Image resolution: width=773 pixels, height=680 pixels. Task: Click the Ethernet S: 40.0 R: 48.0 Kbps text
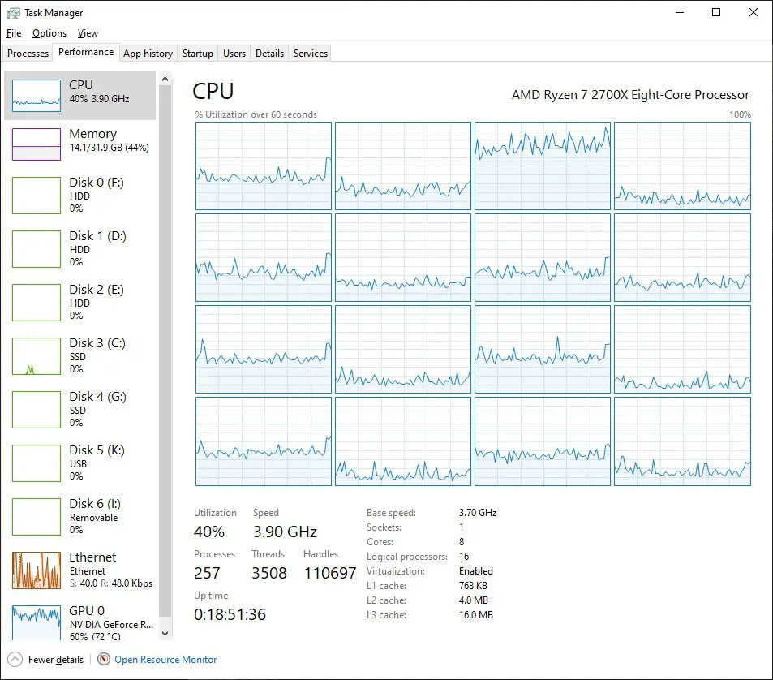click(x=111, y=583)
